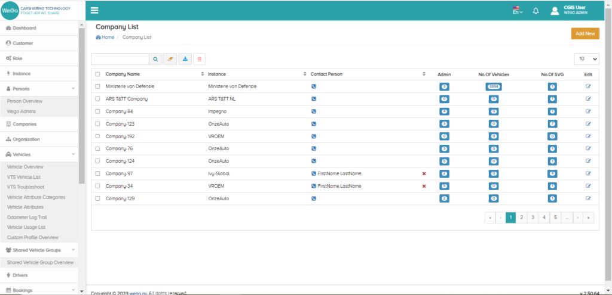This screenshot has width=612, height=295.
Task: Click edit icon for Ministerie van Defensie
Action: coord(588,86)
